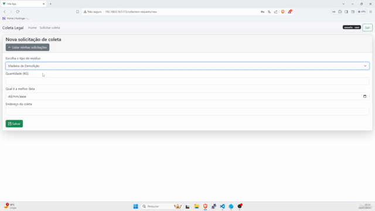375x211 pixels.
Task: Click the usuario user badge
Action: click(x=352, y=28)
